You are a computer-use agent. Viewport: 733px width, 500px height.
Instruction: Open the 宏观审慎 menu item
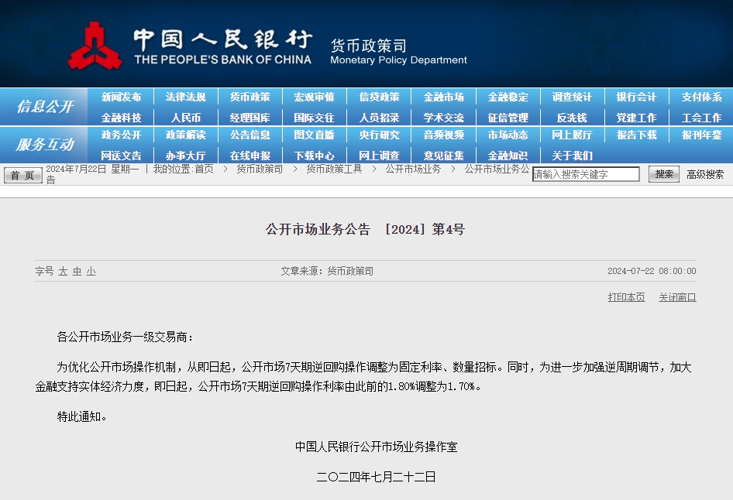coord(314,97)
